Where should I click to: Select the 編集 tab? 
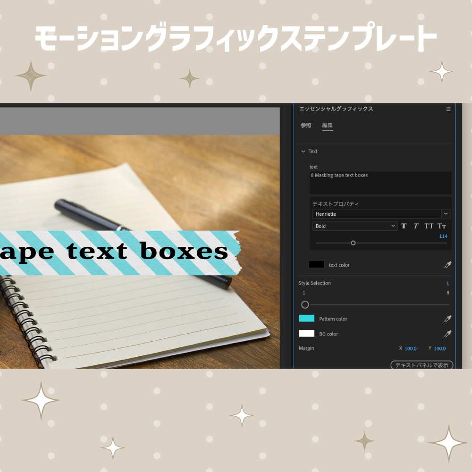point(328,126)
